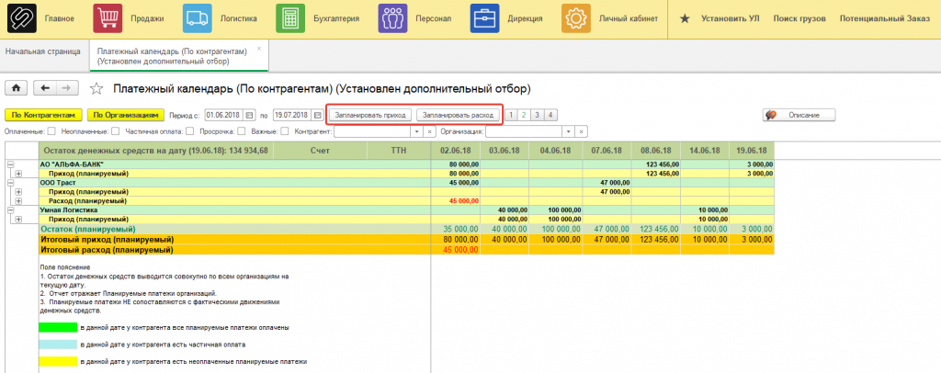Click into the Контрагент input field
The height and width of the screenshot is (373, 941).
[372, 131]
